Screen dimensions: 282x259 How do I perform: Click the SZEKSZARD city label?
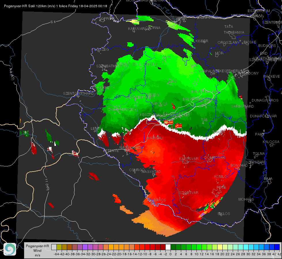point(256,162)
